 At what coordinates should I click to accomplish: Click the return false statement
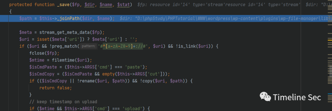56,88
